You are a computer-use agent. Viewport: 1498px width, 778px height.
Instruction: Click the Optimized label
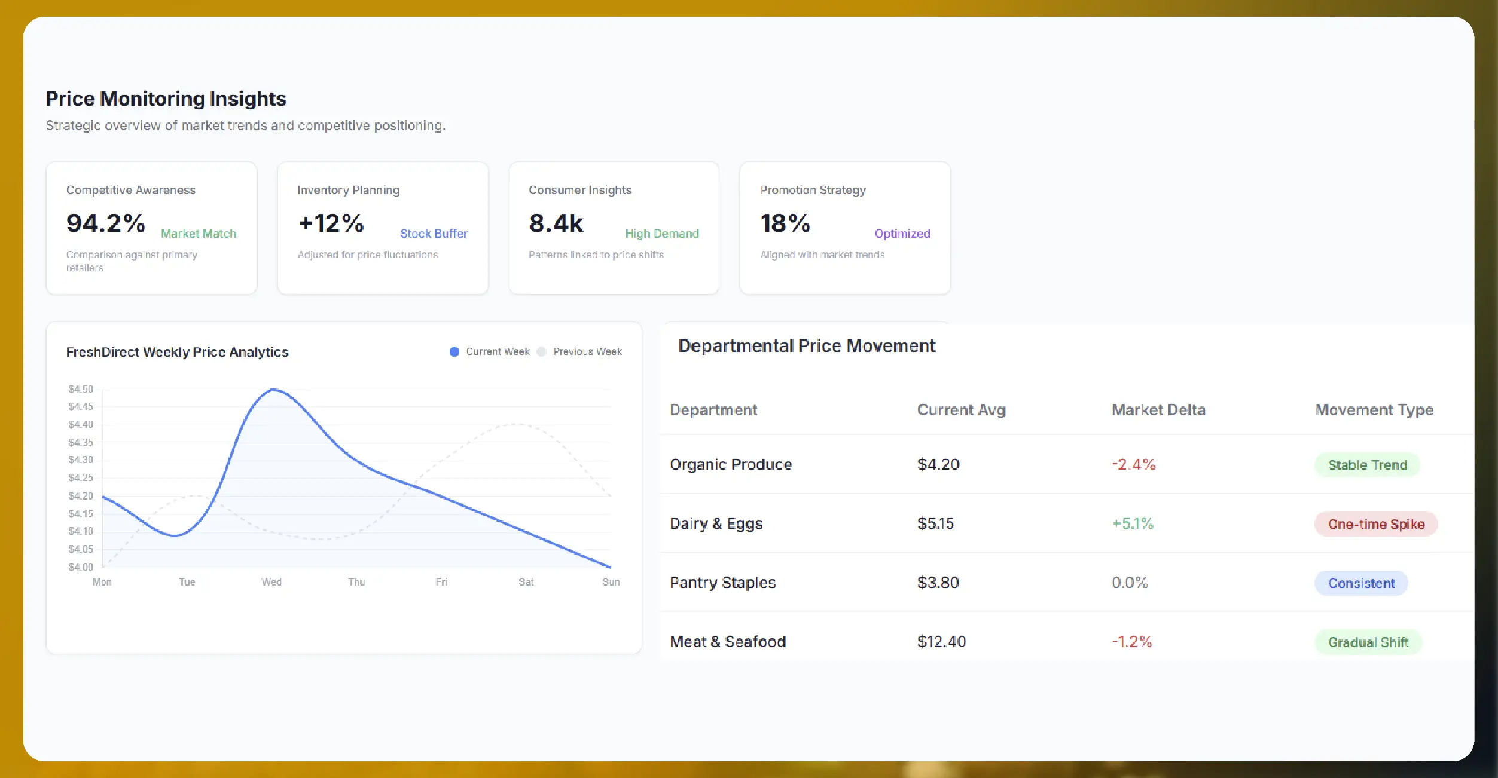coord(902,234)
